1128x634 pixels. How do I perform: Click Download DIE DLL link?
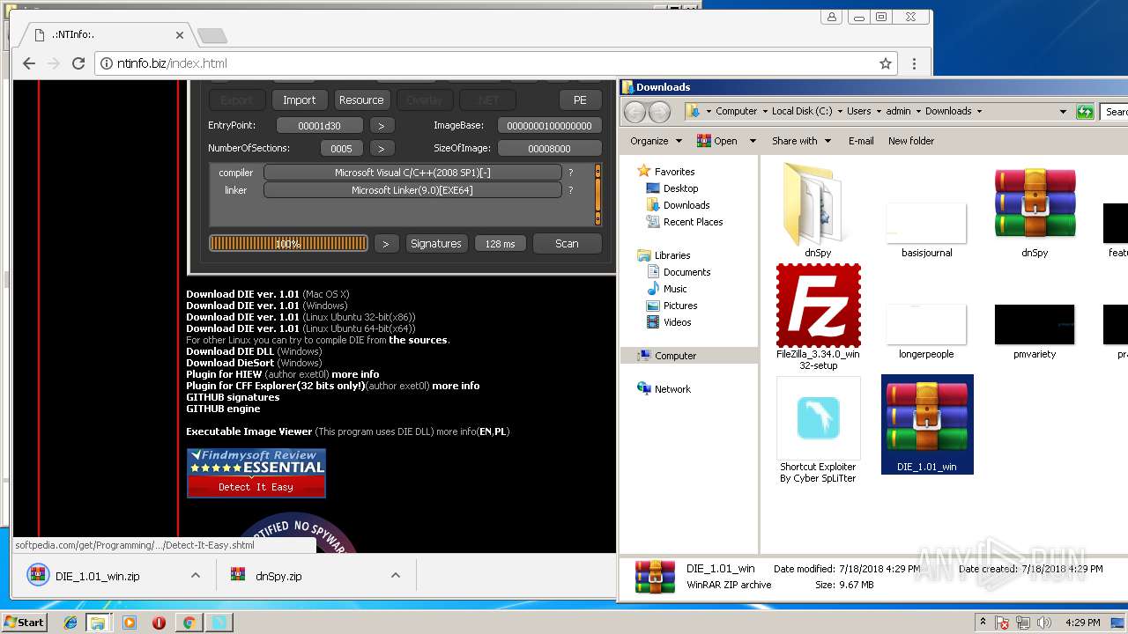229,351
